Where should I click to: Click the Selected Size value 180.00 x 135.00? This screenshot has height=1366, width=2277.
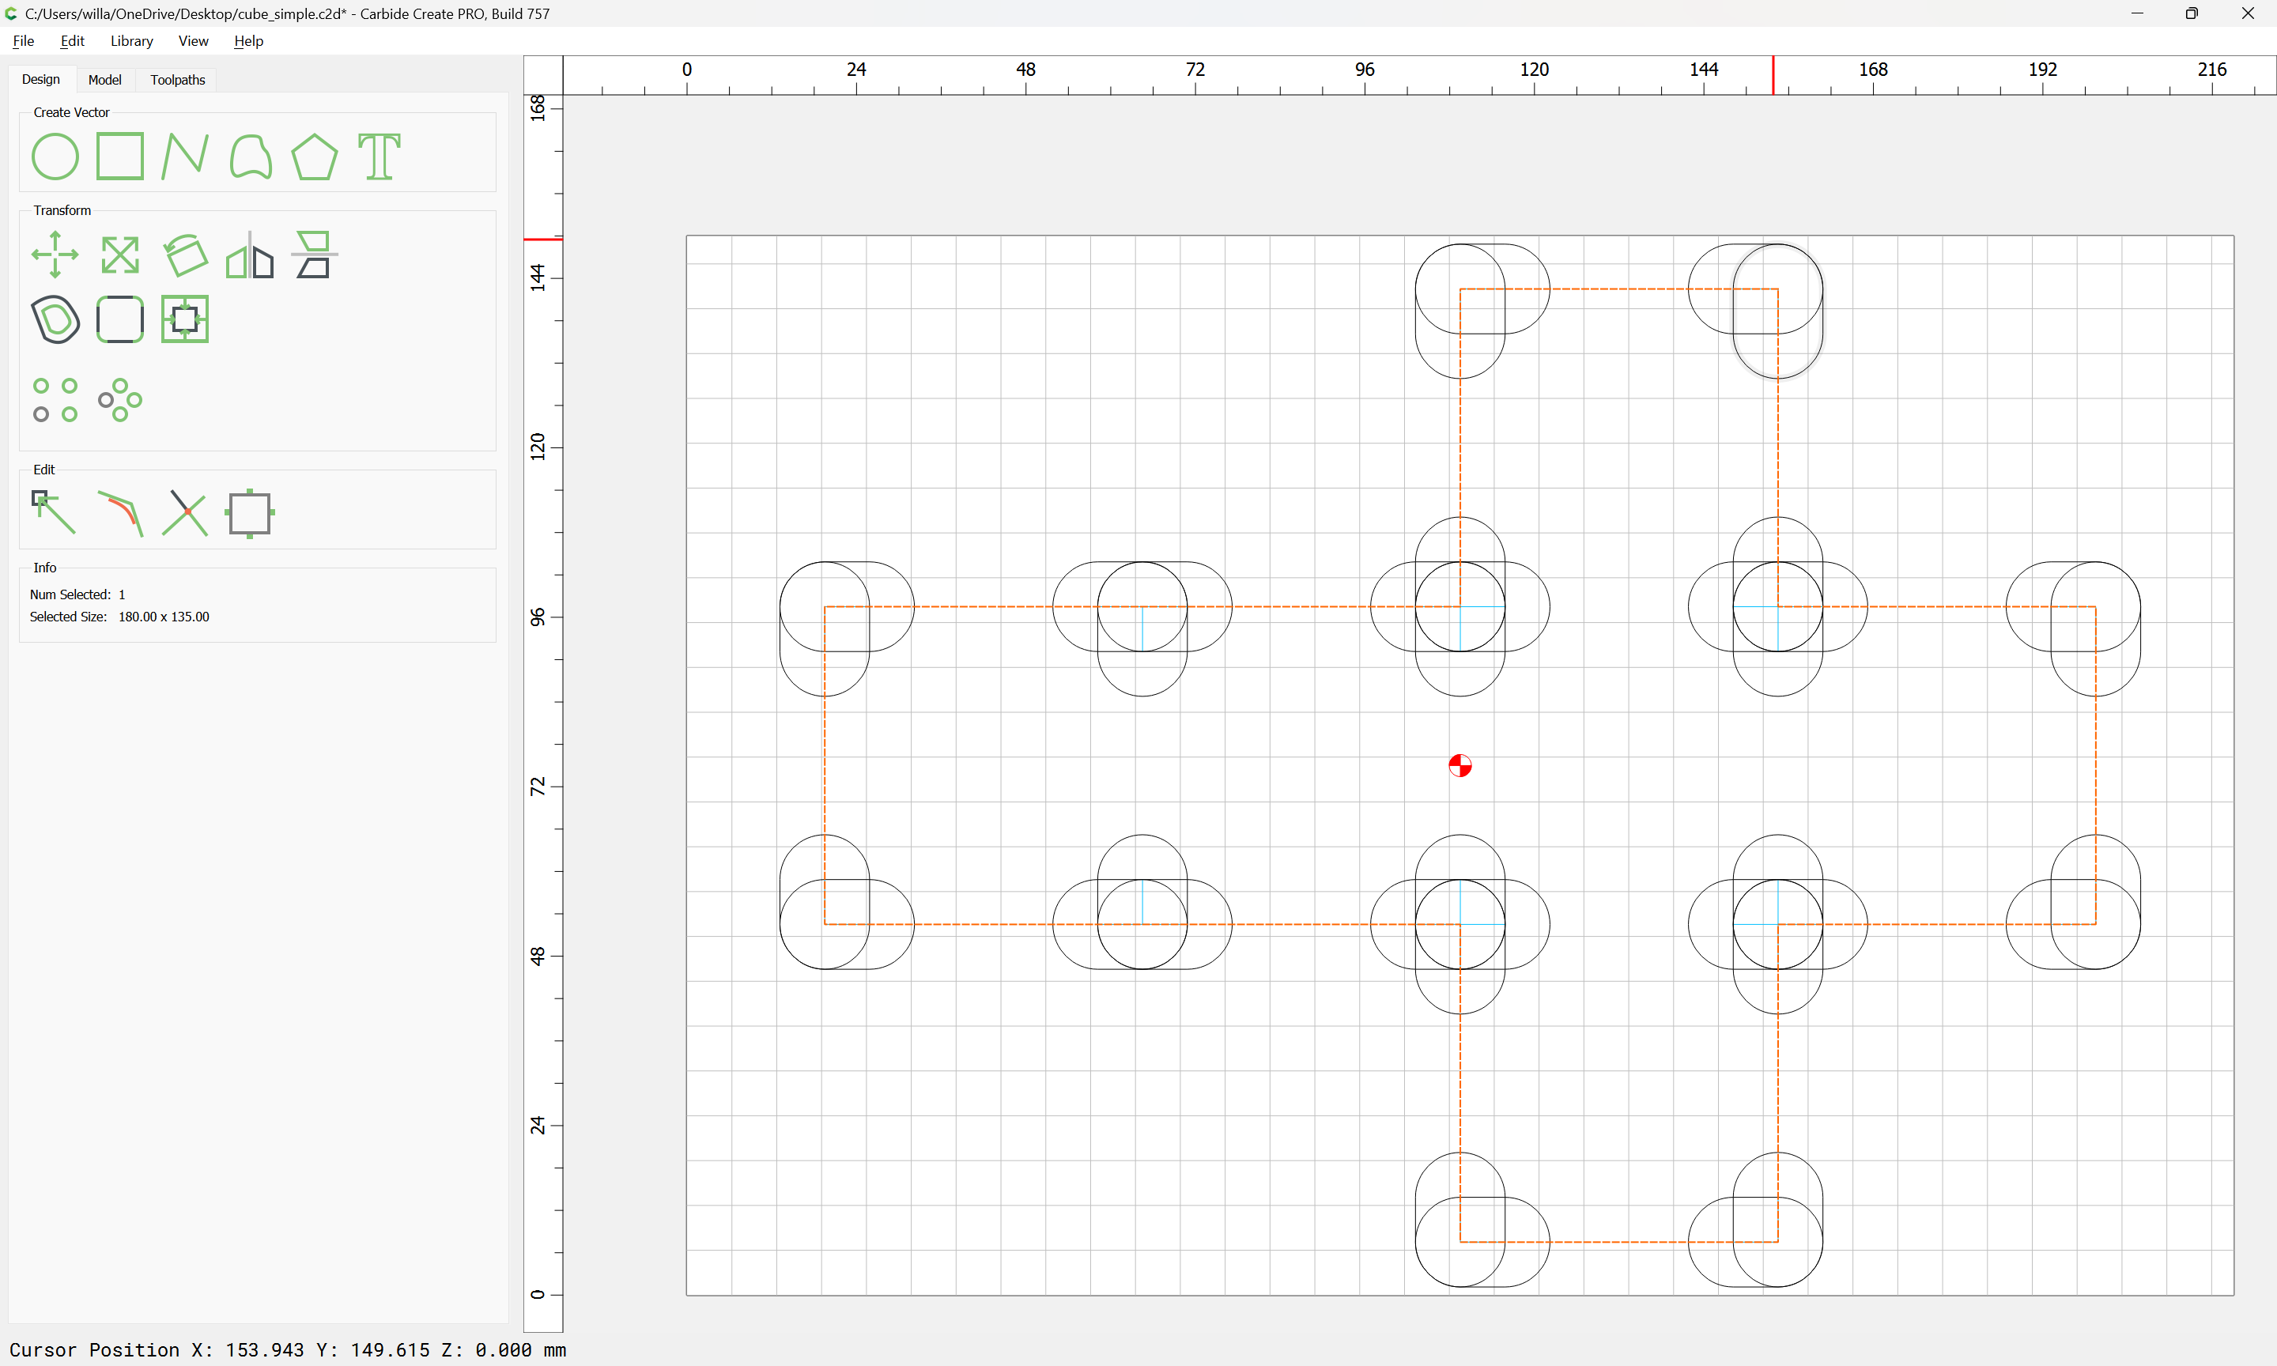coord(164,617)
